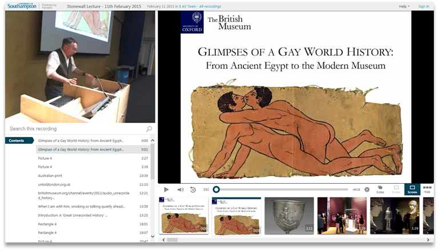This screenshot has height=251, width=439.
Task: Jump to Glimpses entry at 0:01
Action: tap(93, 149)
